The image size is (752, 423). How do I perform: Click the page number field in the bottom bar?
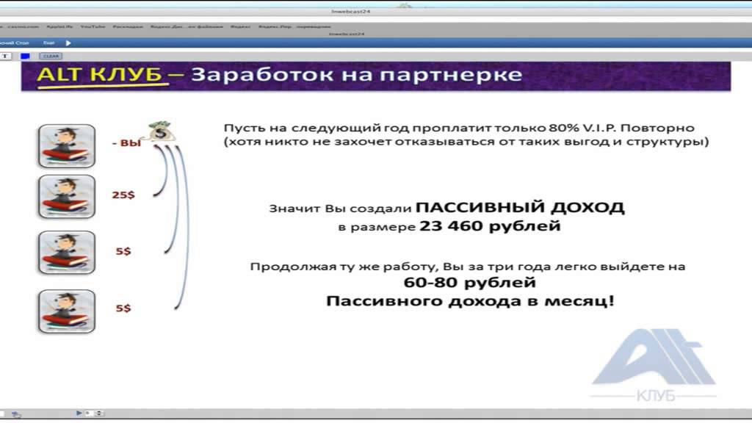[x=90, y=413]
